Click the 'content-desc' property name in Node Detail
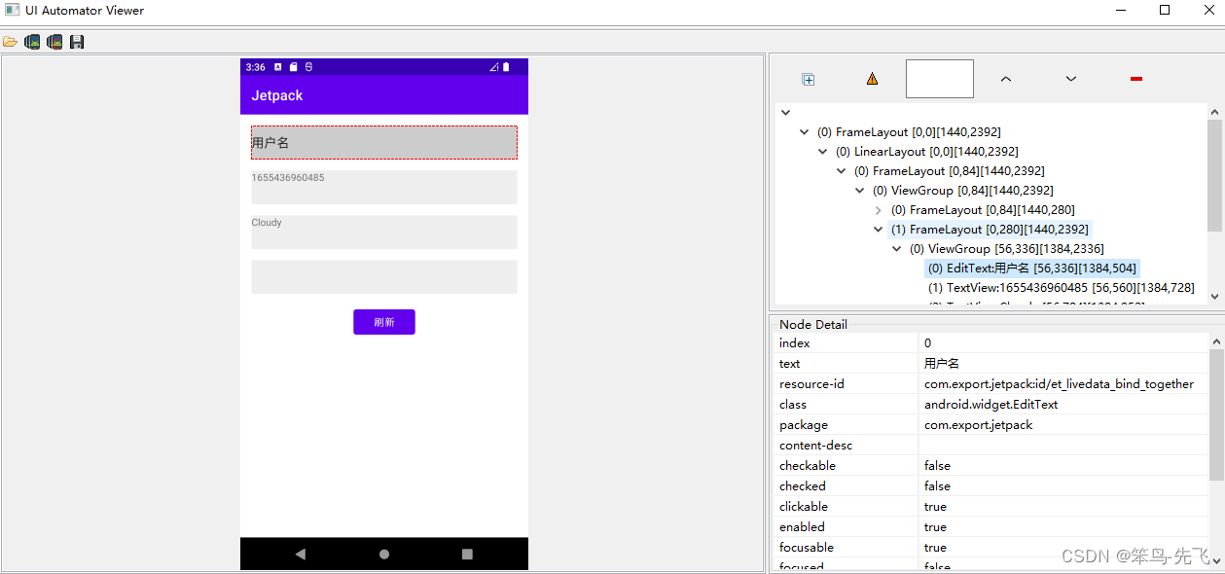The height and width of the screenshot is (574, 1225). point(815,446)
